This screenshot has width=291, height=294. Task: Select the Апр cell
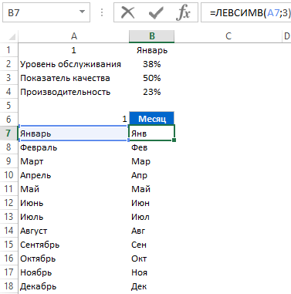pos(151,175)
